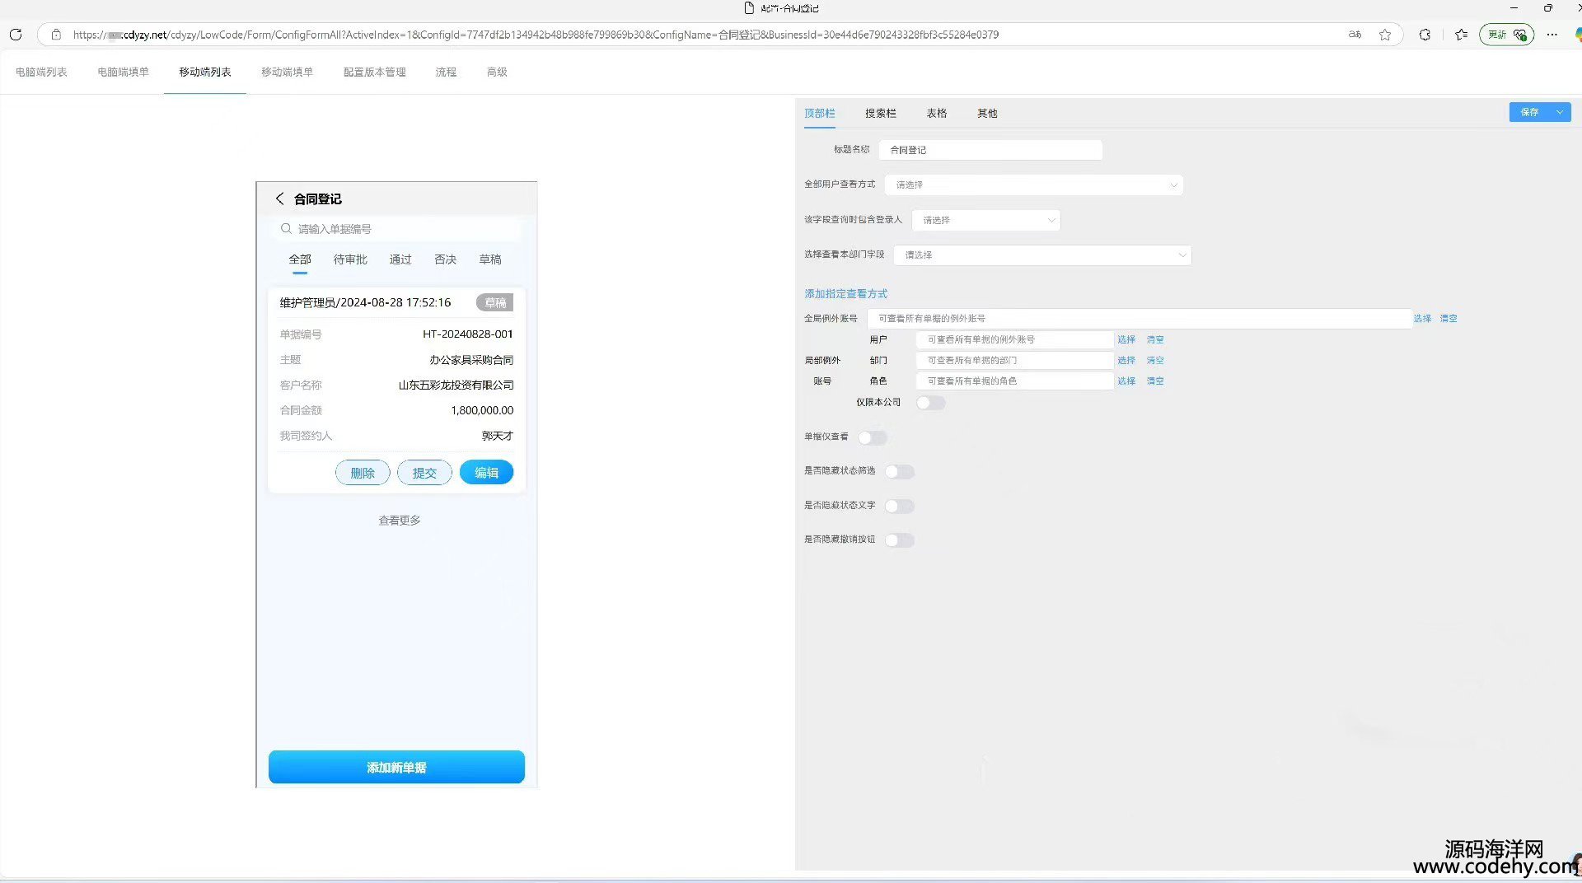1582x883 pixels.
Task: Enable the 单据仅查看 switch
Action: tap(872, 437)
